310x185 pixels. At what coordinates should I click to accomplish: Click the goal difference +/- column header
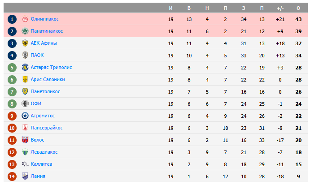[280, 9]
